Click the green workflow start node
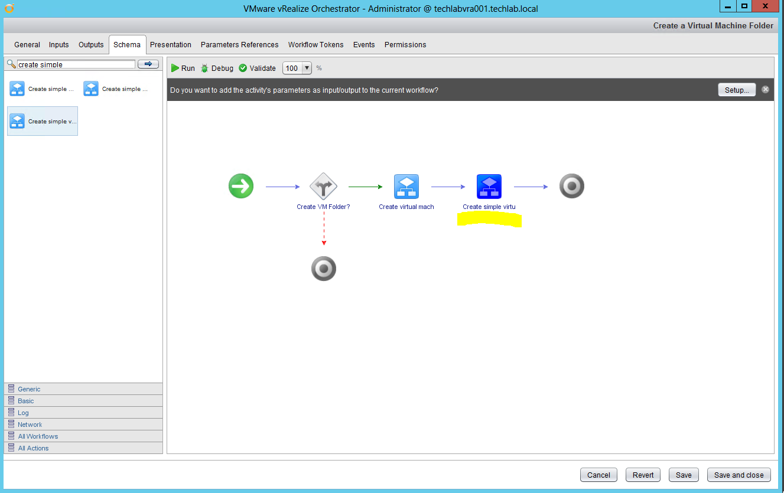Screen dimensions: 784x493 (x=241, y=187)
